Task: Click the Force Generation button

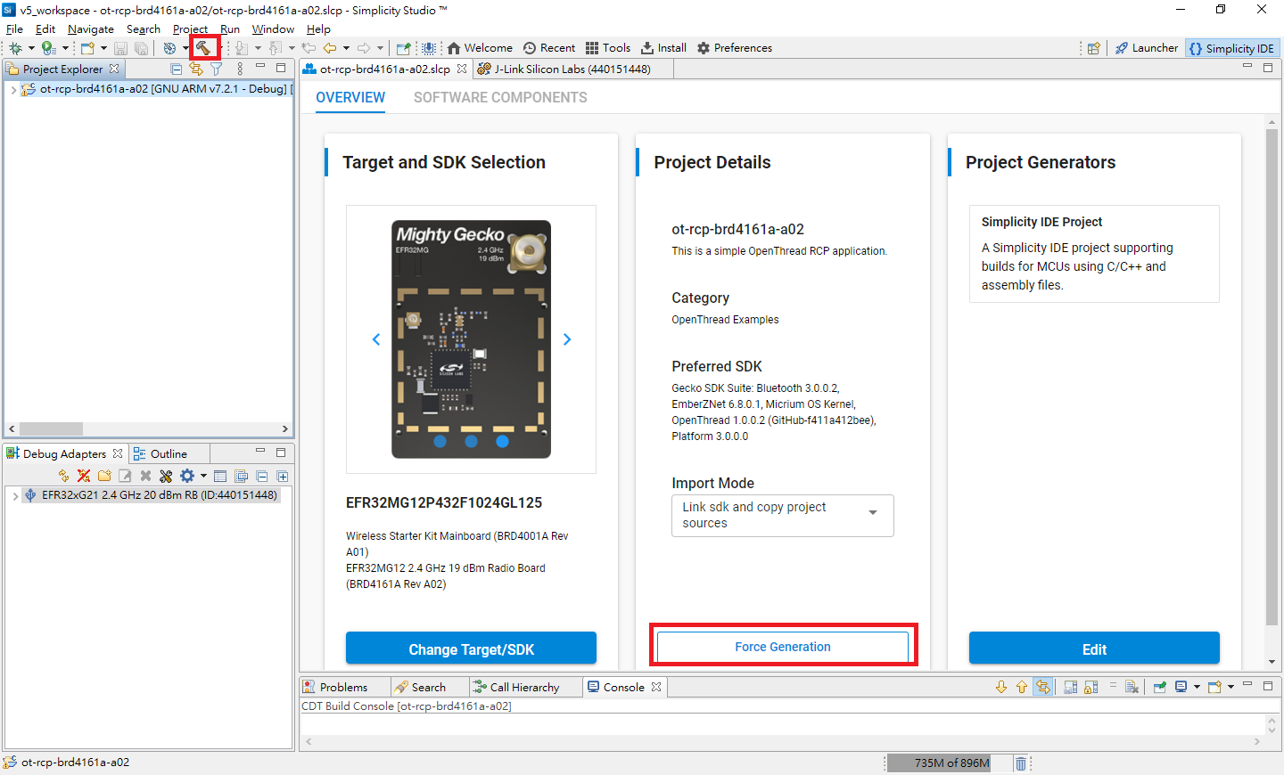Action: 783,647
